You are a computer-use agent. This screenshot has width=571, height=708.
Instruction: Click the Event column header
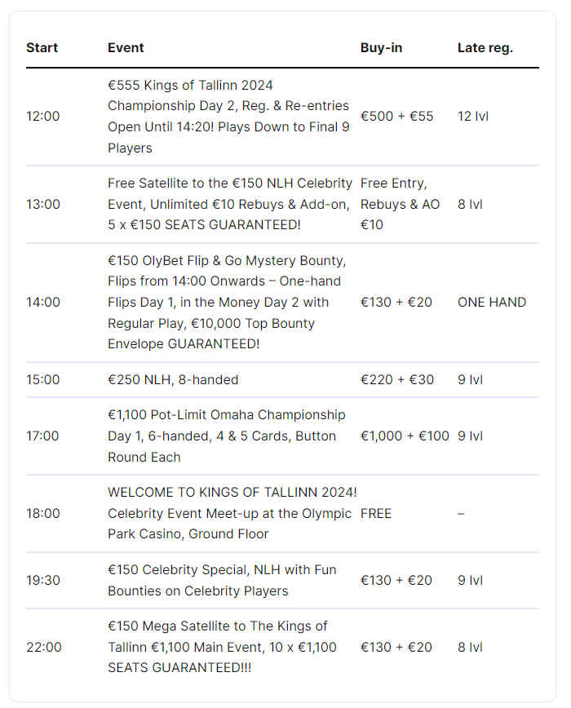126,47
